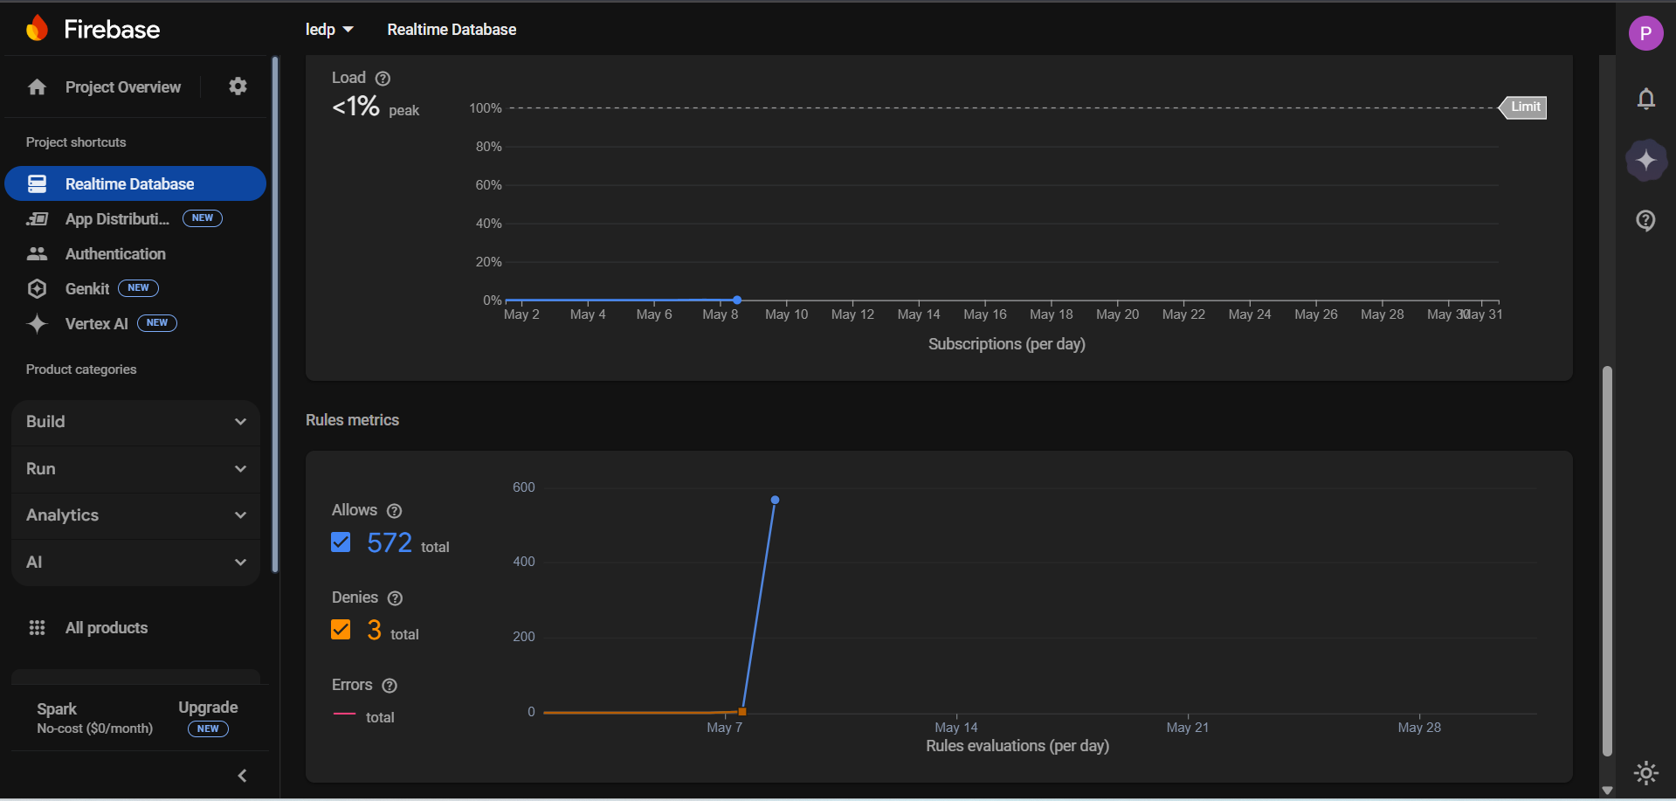Click the All products grid icon

(x=37, y=627)
